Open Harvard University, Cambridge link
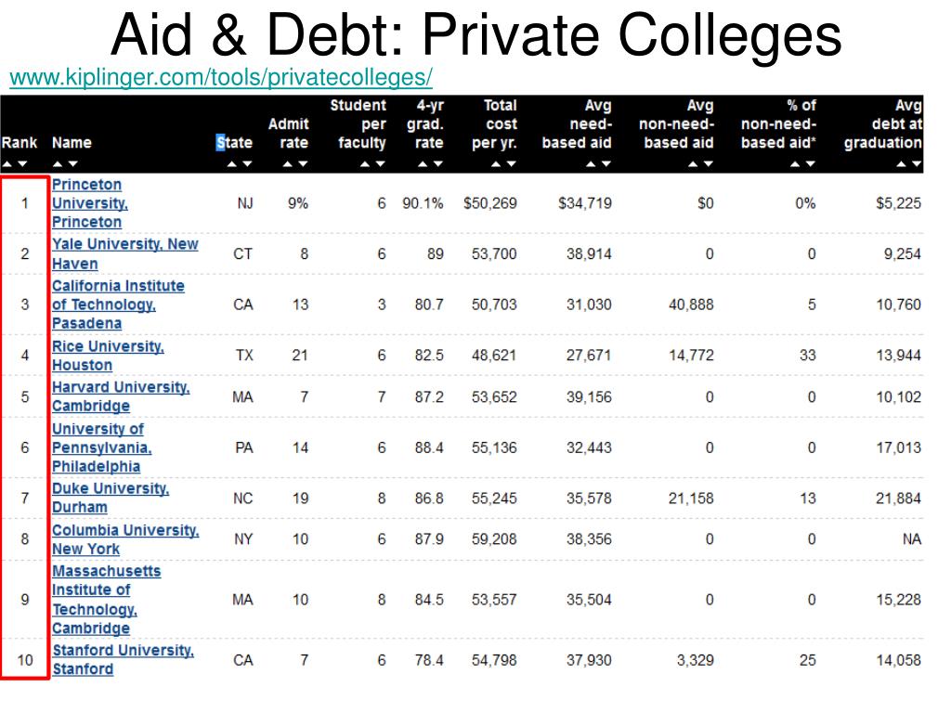Viewport: 951px width, 713px height. (121, 396)
